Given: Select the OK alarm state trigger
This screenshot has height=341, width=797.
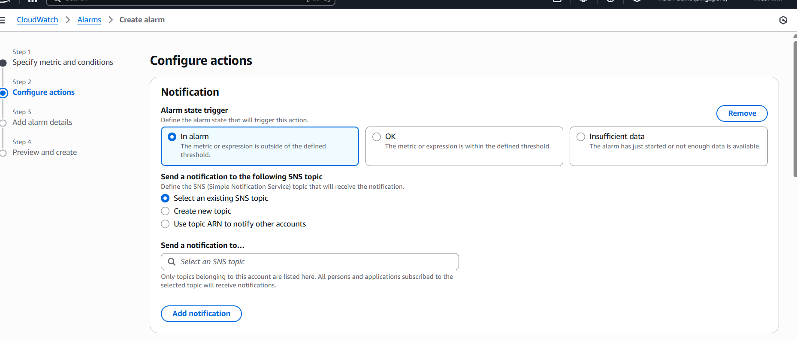Looking at the screenshot, I should point(464,146).
